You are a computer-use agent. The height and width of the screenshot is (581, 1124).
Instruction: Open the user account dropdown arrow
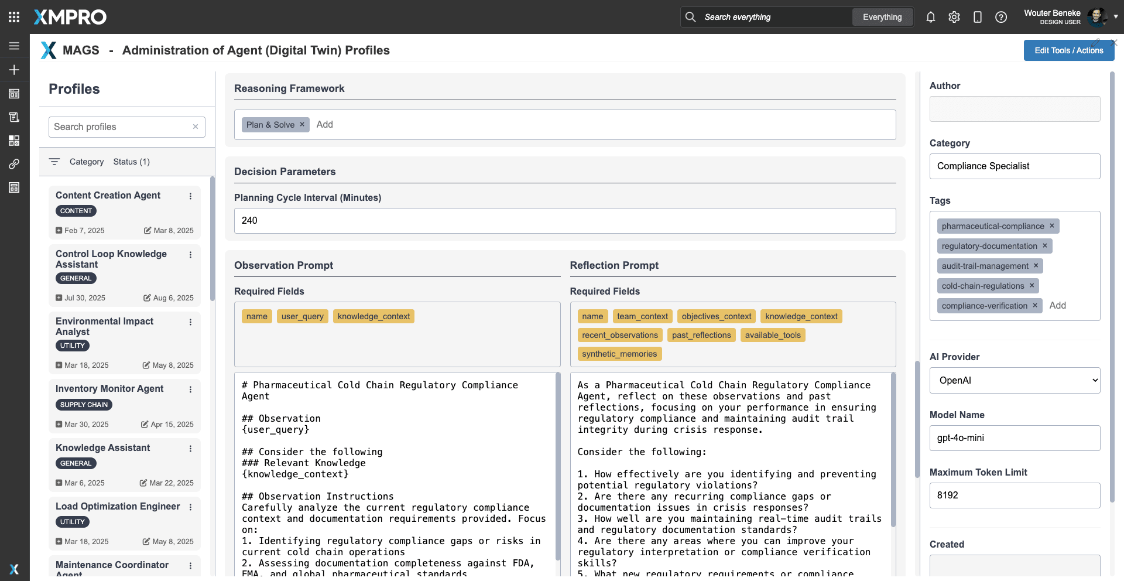pos(1116,17)
